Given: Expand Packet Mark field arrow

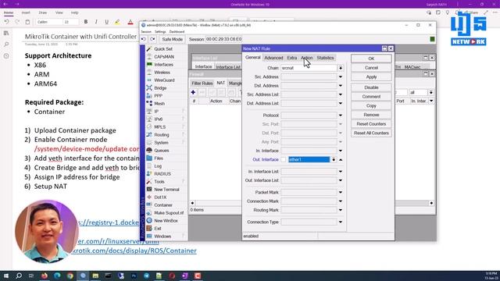Looking at the screenshot, I should pos(341,193).
